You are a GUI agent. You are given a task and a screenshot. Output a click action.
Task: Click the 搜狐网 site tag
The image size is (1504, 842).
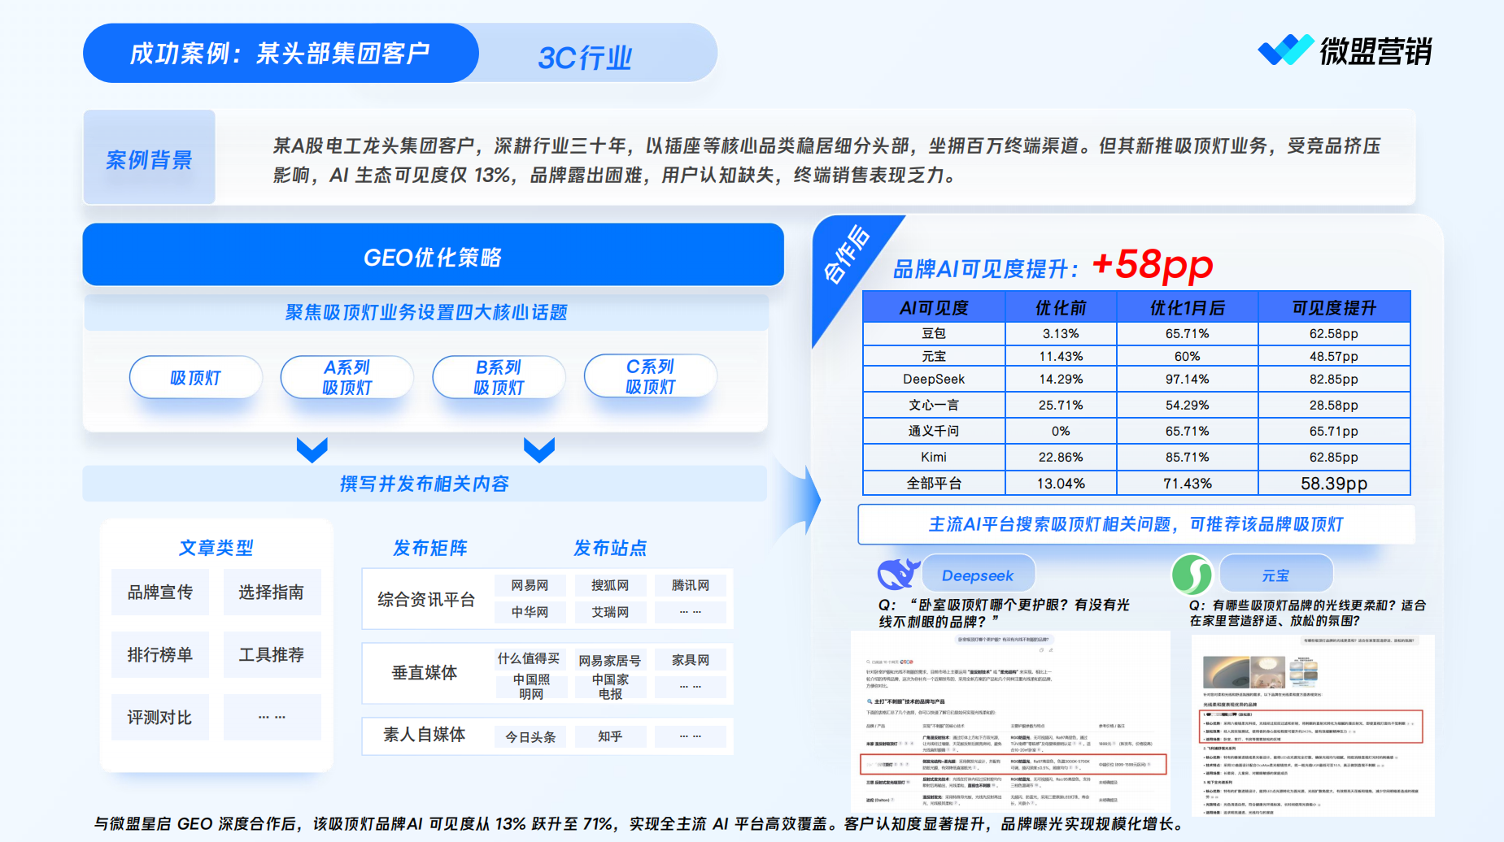[x=610, y=585]
